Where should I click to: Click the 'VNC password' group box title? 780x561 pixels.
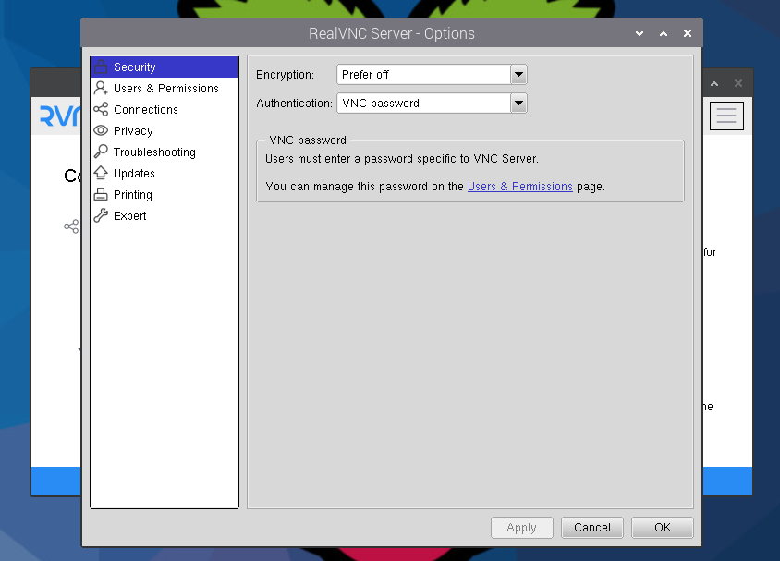(x=308, y=140)
